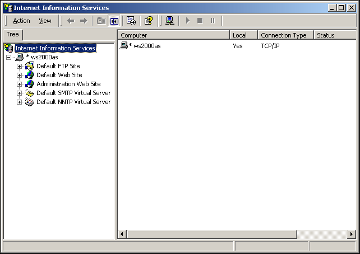Click the Default FTP Site icon
This screenshot has width=360, height=254.
tap(30, 66)
